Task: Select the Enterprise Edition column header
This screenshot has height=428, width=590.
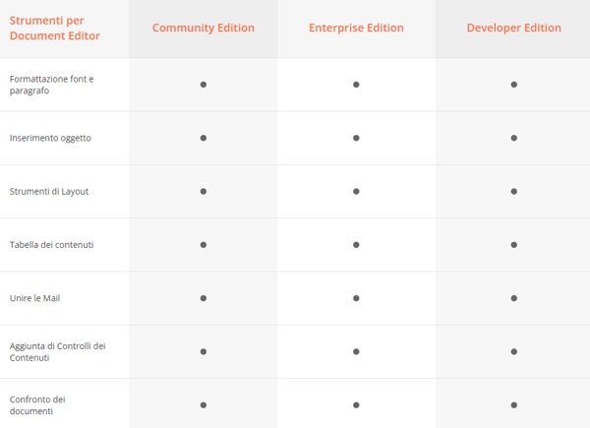Action: 356,29
